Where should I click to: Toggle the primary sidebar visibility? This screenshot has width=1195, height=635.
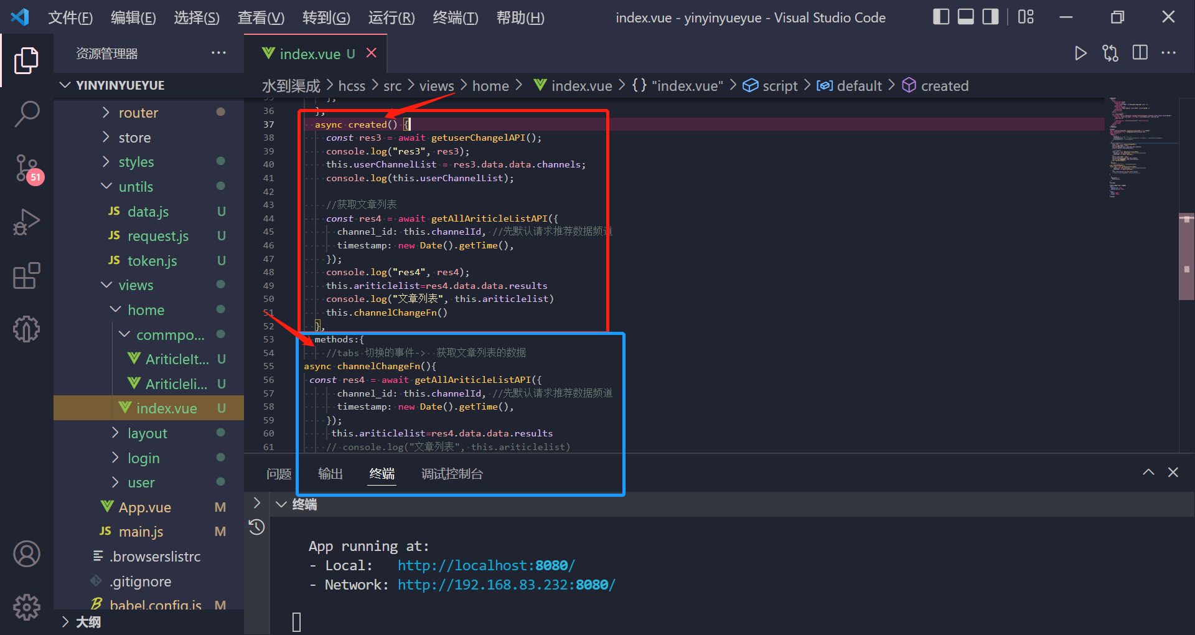(941, 17)
